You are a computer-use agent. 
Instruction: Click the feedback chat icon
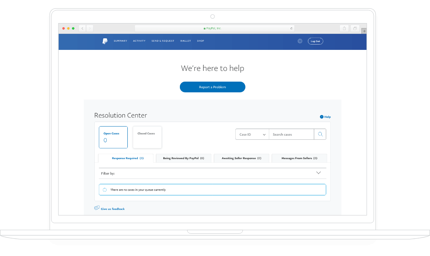97,208
